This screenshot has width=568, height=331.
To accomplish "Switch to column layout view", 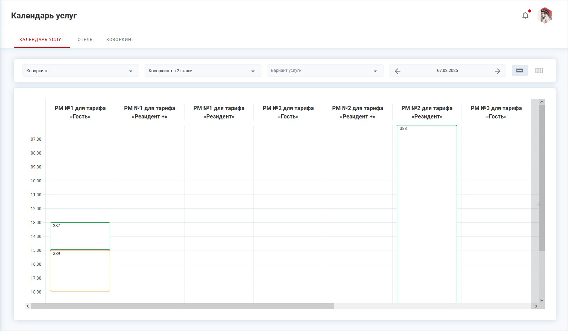I will (x=539, y=71).
